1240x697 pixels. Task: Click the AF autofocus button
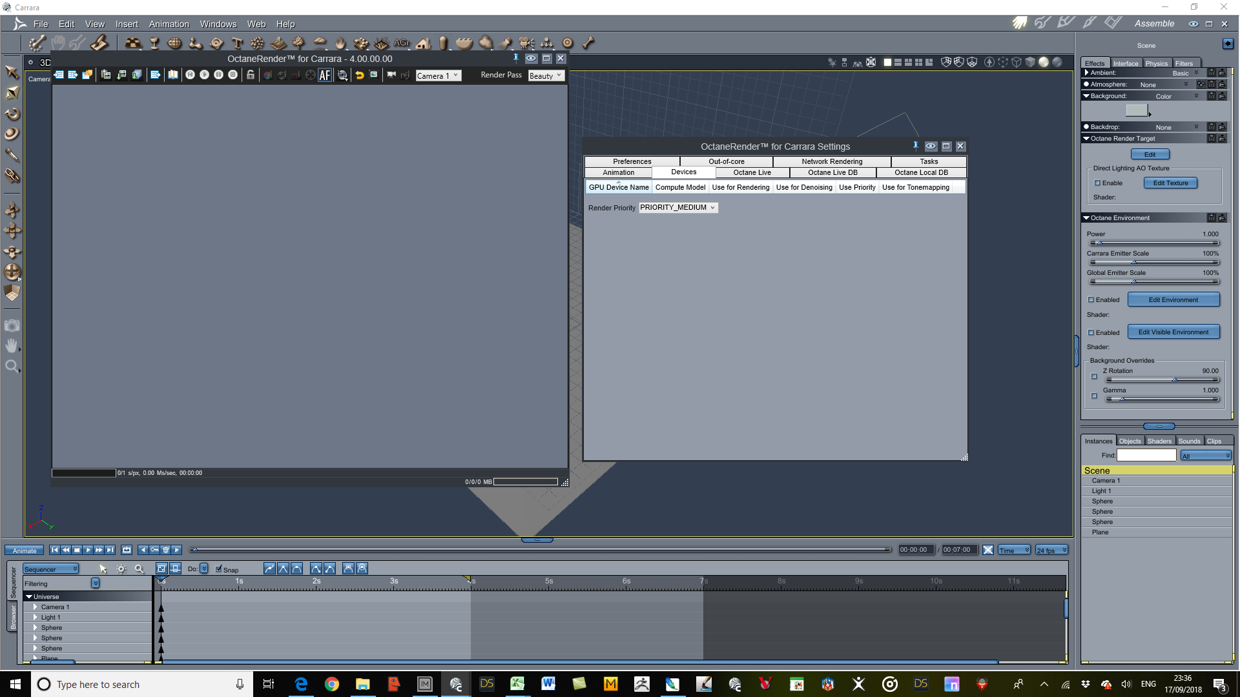tap(325, 76)
